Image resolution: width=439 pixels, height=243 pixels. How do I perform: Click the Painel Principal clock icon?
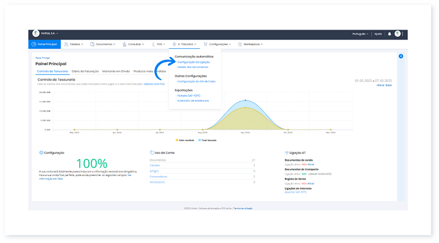[x=34, y=44]
